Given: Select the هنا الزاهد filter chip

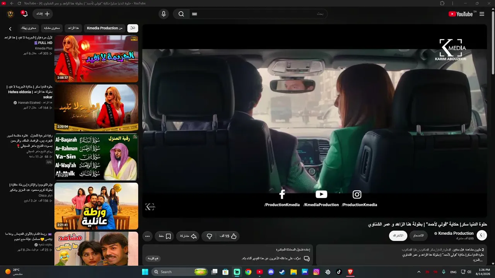Looking at the screenshot, I should pyautogui.click(x=73, y=28).
